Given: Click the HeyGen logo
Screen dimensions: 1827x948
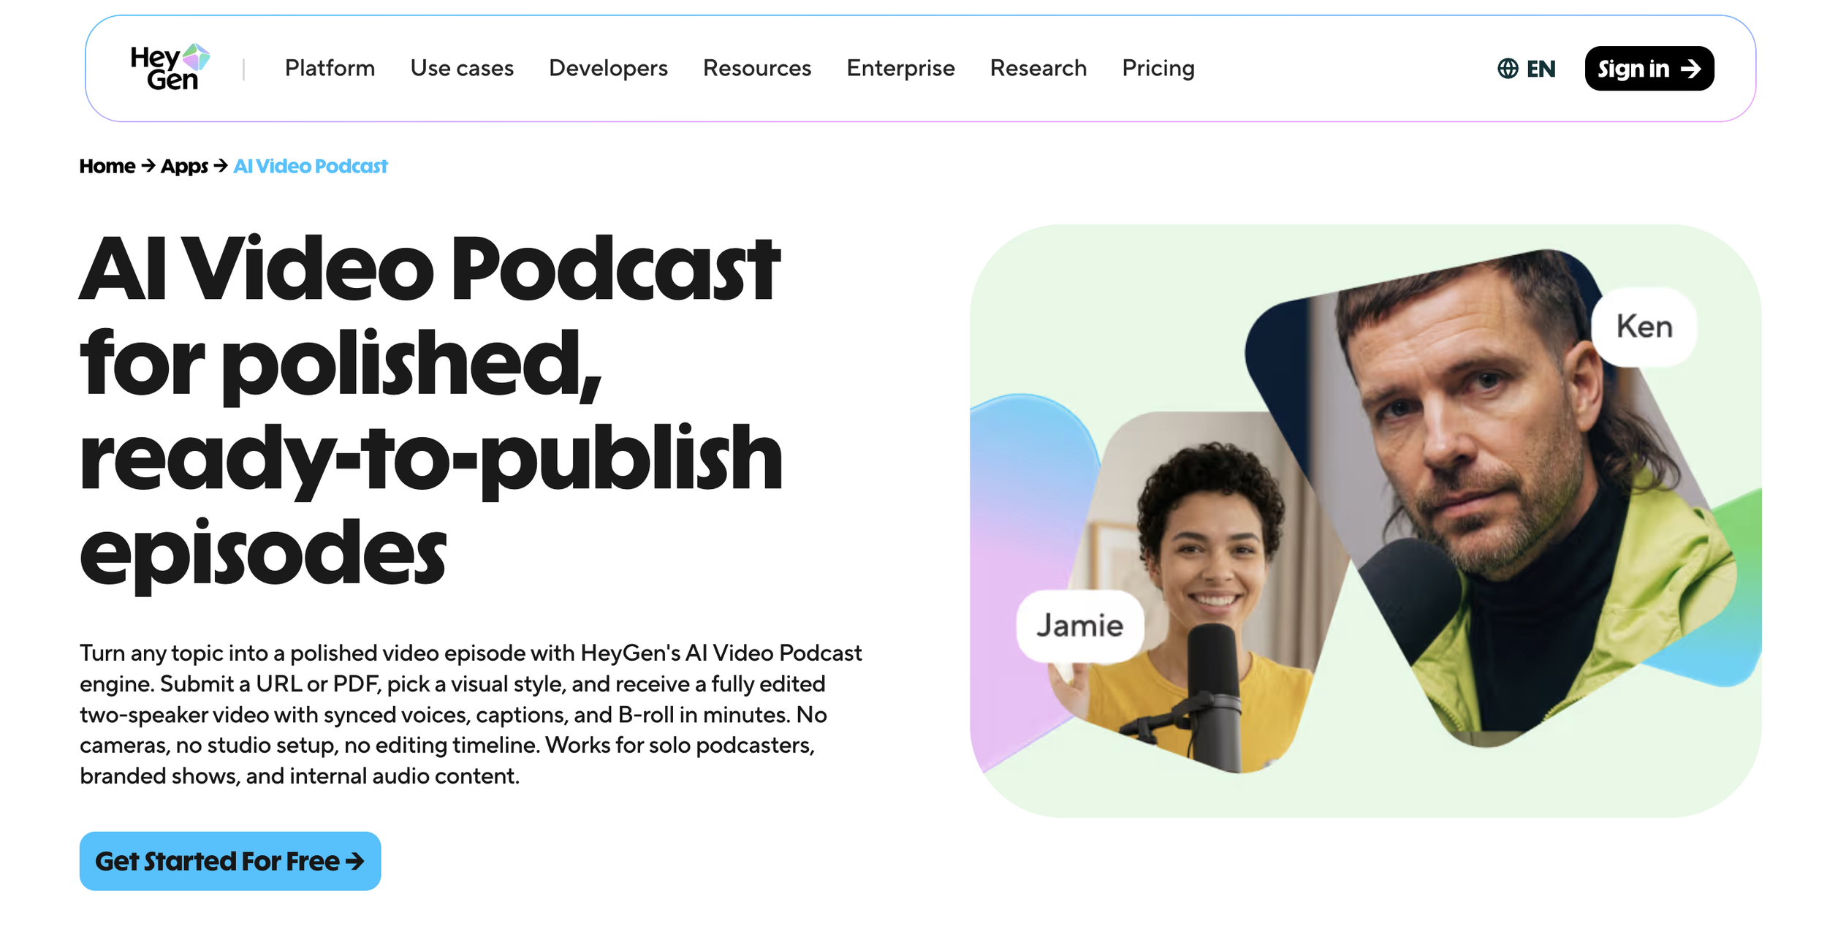Looking at the screenshot, I should [170, 67].
